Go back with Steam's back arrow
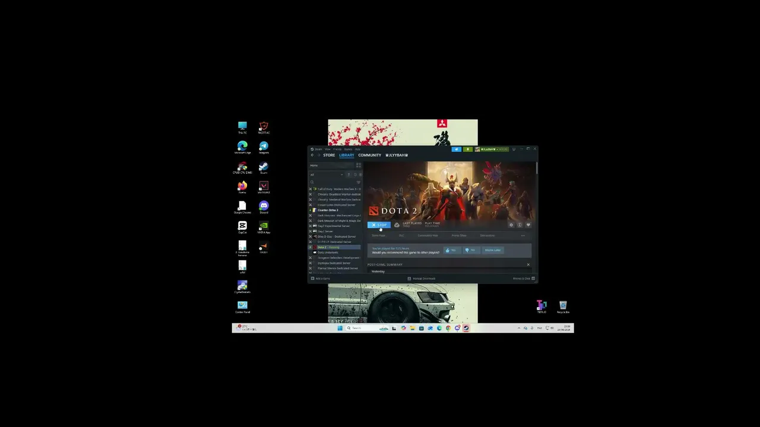Screen dimensions: 760x427 [312, 155]
